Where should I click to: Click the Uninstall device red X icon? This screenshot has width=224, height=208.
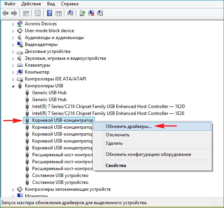[x=91, y=13]
